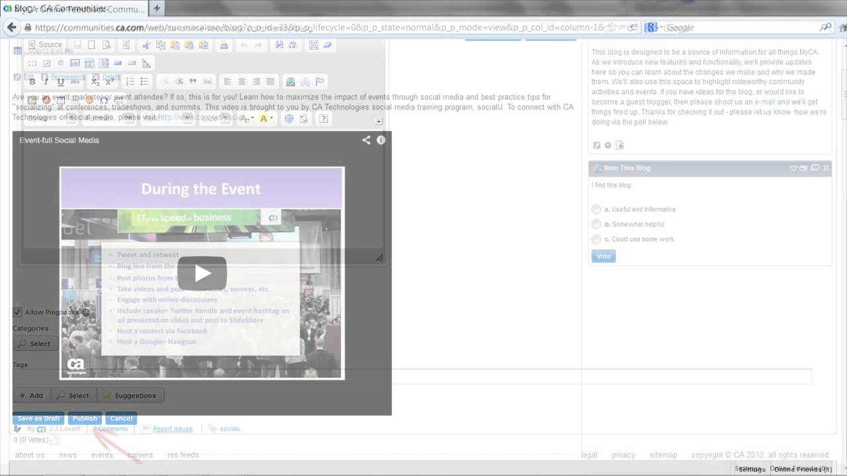Click the 'news' footer link
Image resolution: width=847 pixels, height=476 pixels.
pyautogui.click(x=67, y=455)
